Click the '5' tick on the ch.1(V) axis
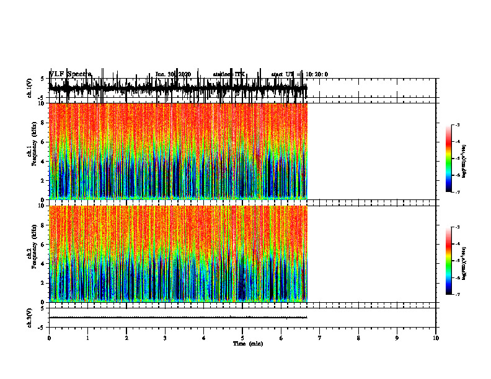The image size is (491, 379). tap(42, 79)
